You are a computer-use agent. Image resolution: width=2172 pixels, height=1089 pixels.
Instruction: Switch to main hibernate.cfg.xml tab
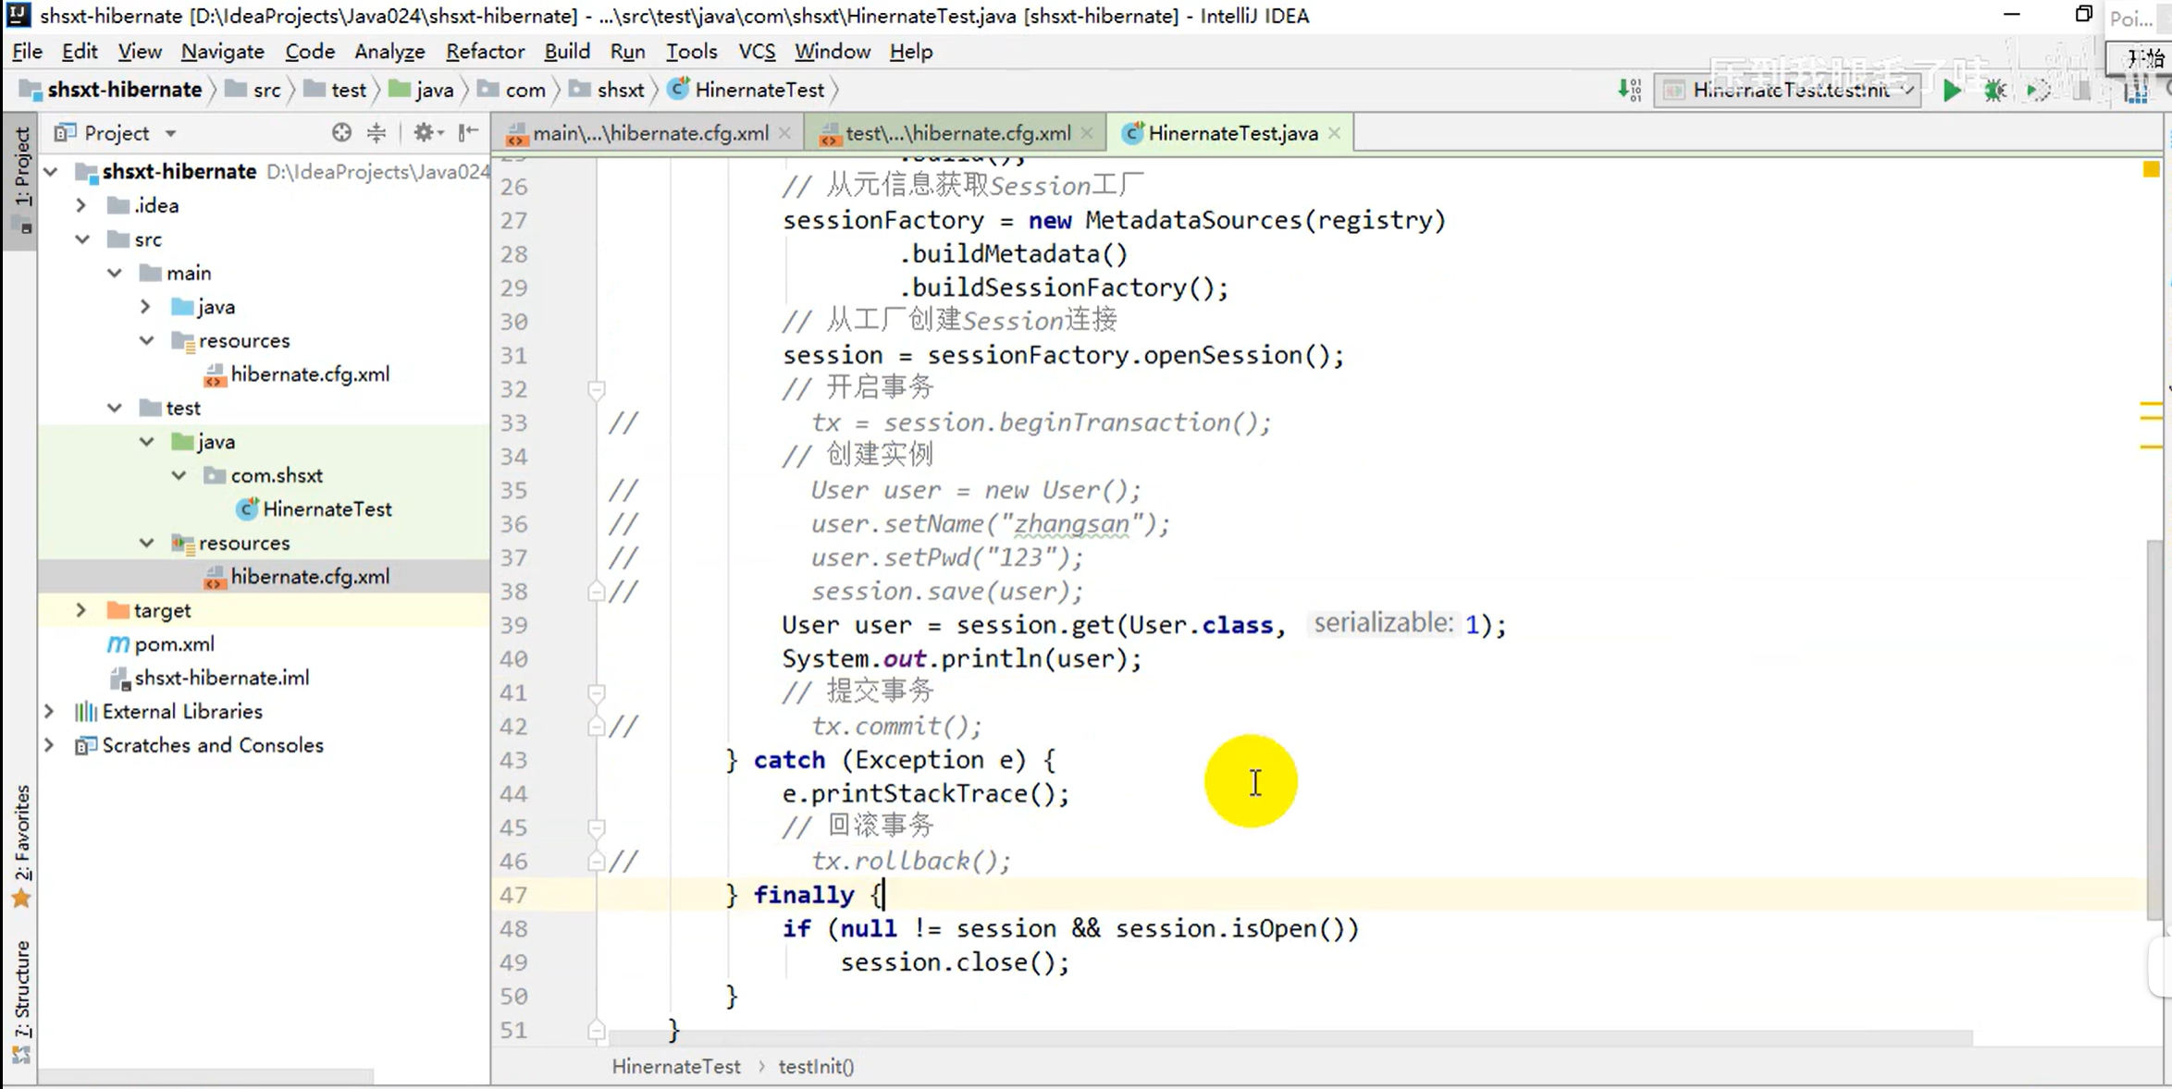[650, 133]
